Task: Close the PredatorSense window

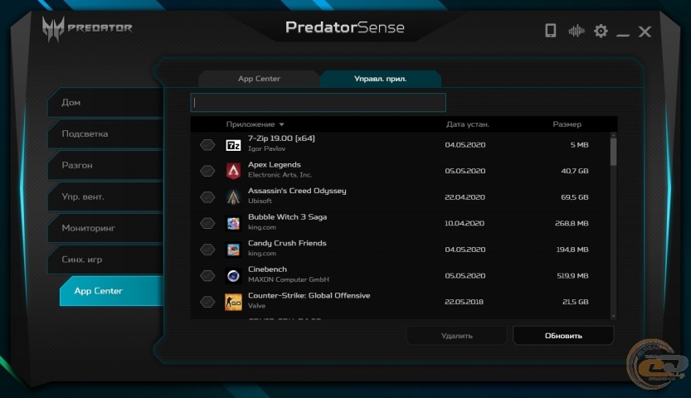Action: tap(645, 32)
